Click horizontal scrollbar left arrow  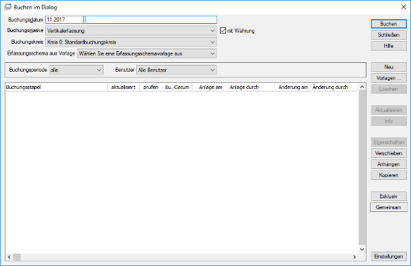click(x=9, y=257)
